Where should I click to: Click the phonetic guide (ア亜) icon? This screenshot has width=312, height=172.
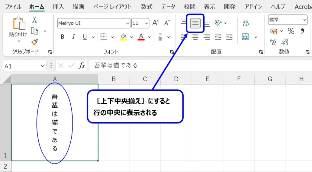click(160, 37)
